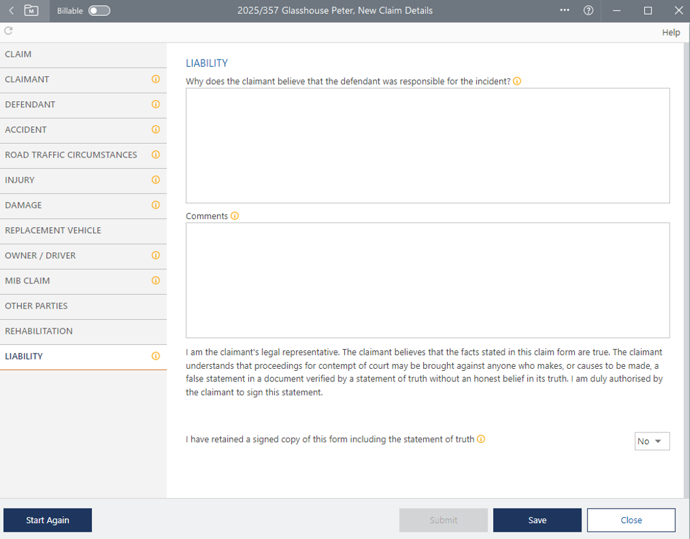Toggle the Billable switch

pos(99,11)
